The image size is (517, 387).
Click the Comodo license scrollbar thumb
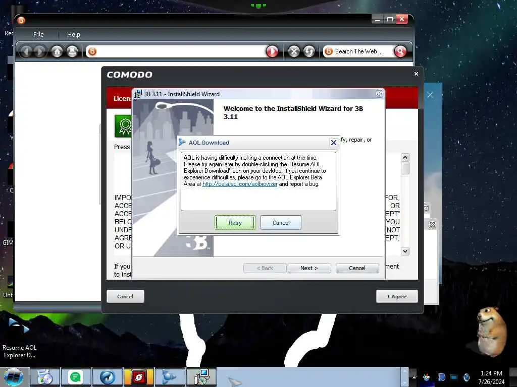pos(405,168)
